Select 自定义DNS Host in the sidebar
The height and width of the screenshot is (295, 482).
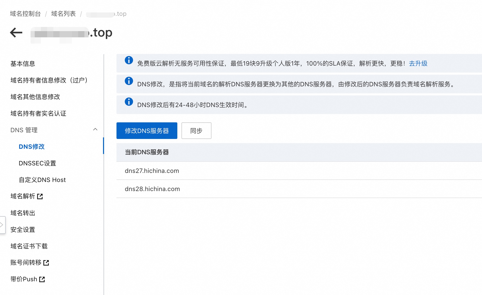(x=42, y=180)
